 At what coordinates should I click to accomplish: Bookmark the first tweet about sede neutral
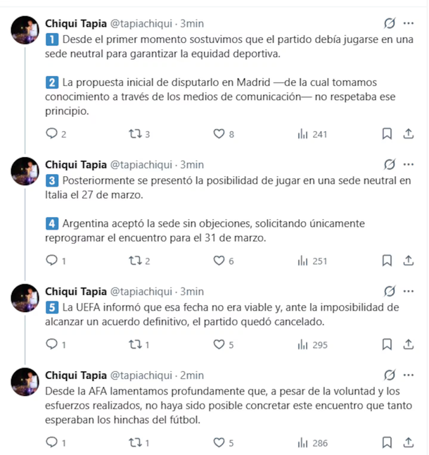(386, 134)
